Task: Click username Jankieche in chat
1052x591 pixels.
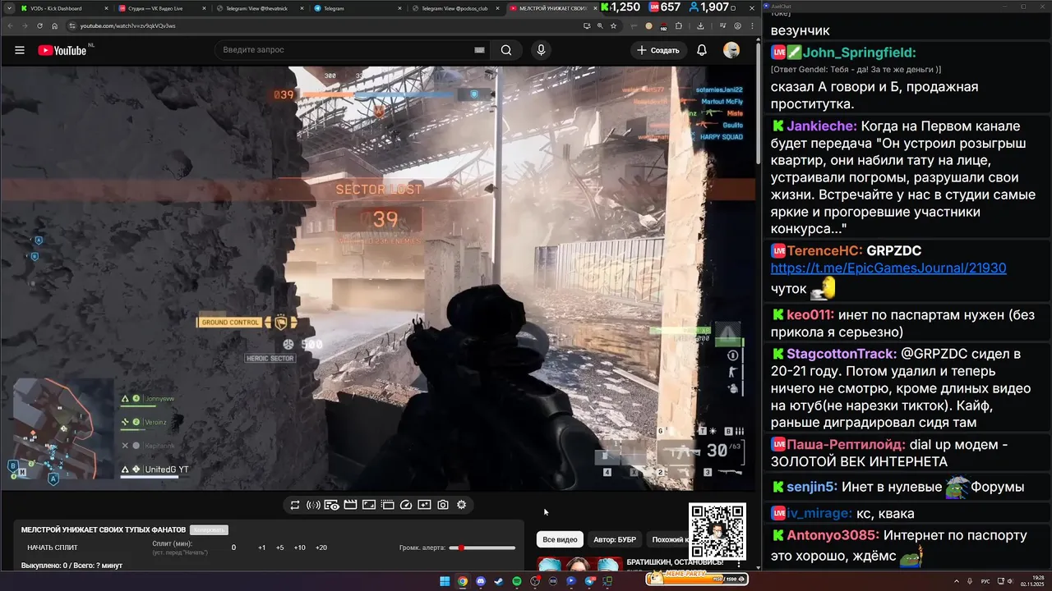Action: point(821,126)
